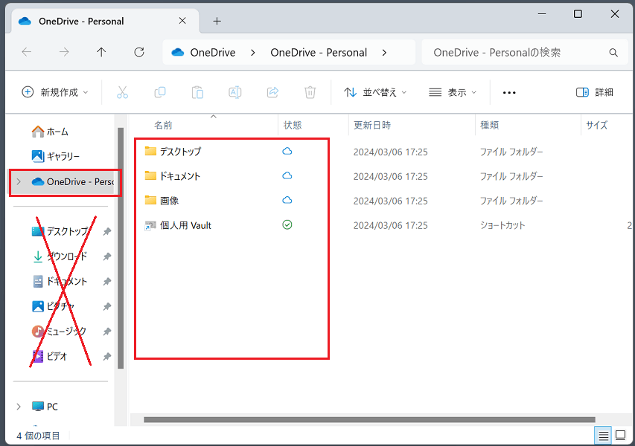Viewport: 635px width, 446px height.
Task: Click the pin icon beside ダウンロード
Action: (107, 256)
